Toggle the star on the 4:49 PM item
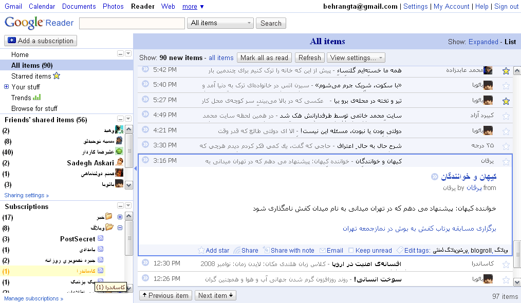 (x=506, y=115)
